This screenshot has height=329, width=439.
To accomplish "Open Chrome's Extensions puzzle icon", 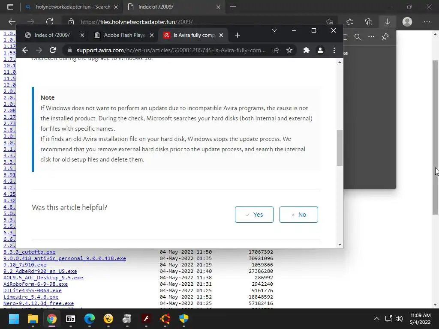I will point(306,50).
